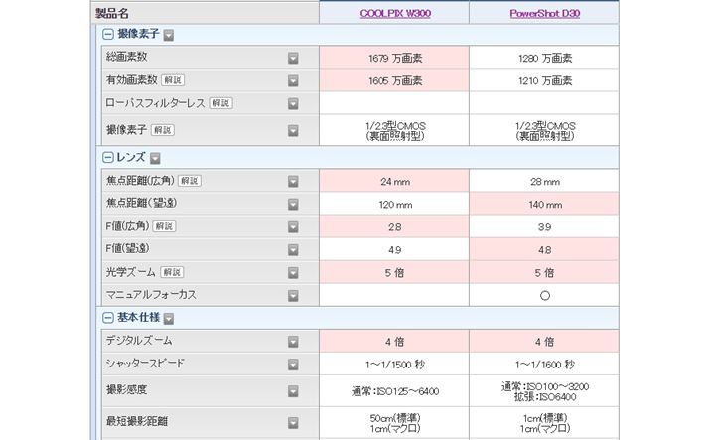Open 解説 for F値(広角)
This screenshot has width=710, height=440.
(164, 226)
